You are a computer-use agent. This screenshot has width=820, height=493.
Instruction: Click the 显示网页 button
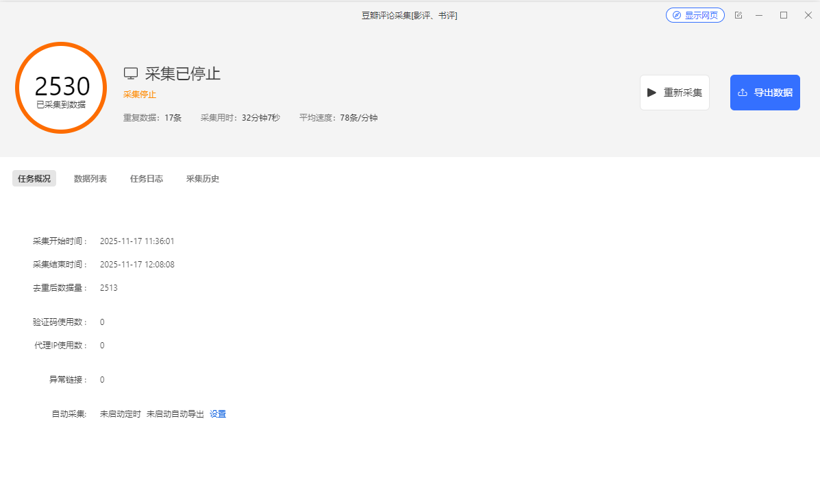[x=695, y=15]
